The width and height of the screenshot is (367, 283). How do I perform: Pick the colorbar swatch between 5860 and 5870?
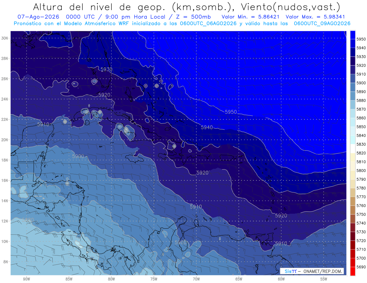[353, 114]
